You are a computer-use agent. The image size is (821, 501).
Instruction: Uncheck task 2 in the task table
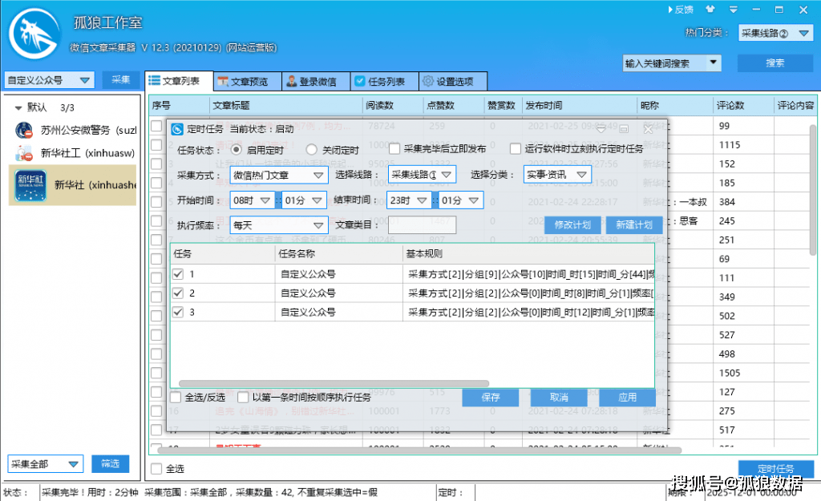tap(178, 293)
